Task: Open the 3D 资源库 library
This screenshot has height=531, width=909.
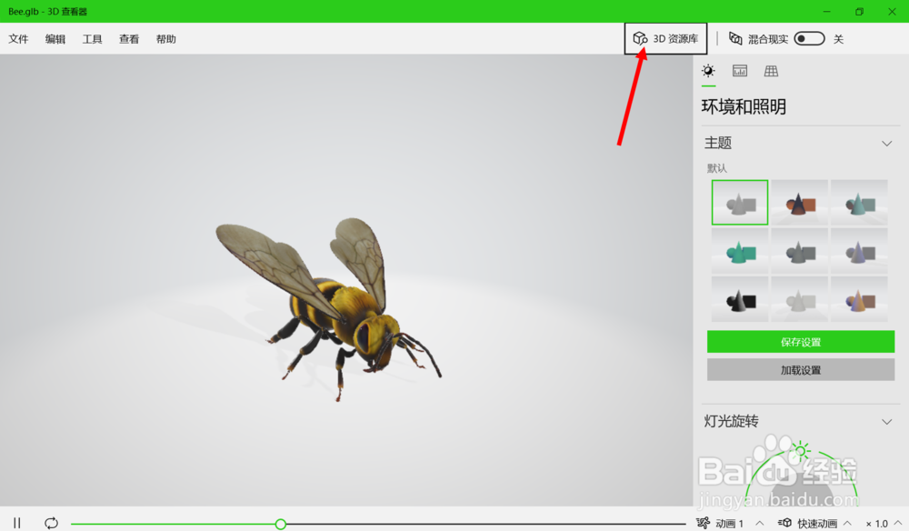Action: (x=665, y=39)
